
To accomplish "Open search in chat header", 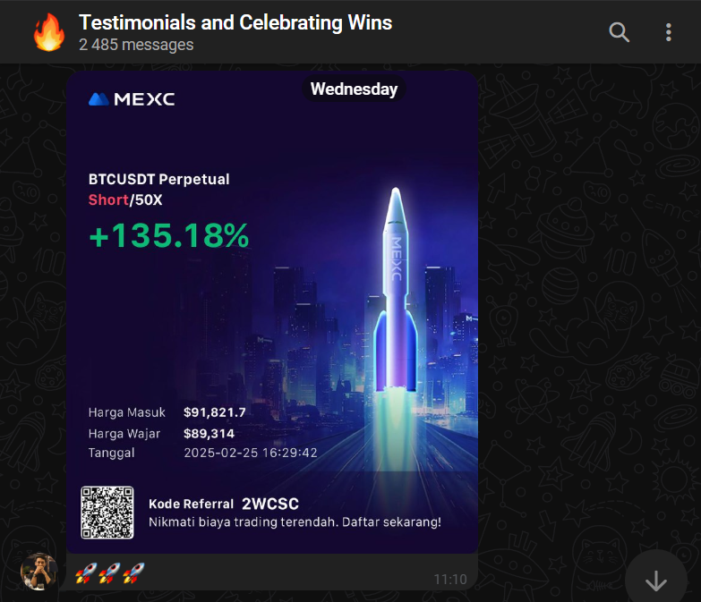I will (x=620, y=32).
